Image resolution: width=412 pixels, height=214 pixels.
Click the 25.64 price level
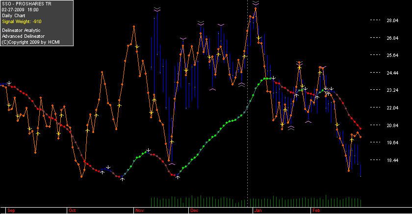(392, 55)
